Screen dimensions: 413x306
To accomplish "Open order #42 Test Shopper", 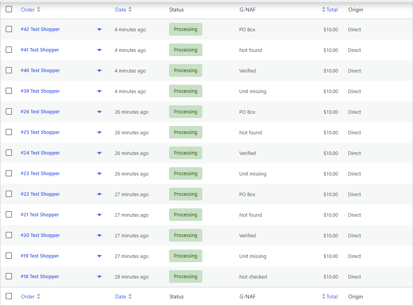I will pos(40,29).
